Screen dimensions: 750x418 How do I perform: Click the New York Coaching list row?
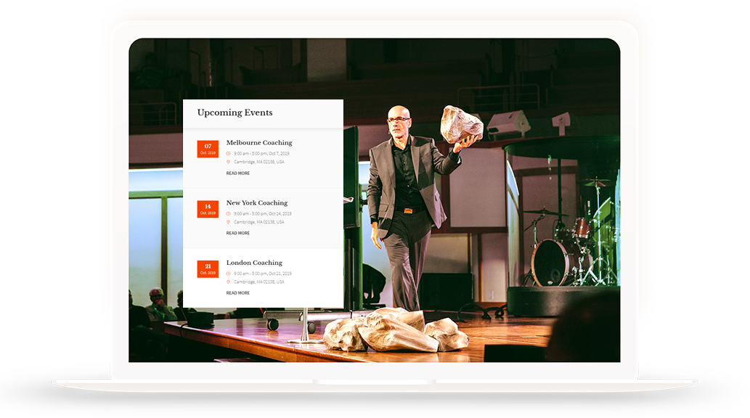(264, 215)
